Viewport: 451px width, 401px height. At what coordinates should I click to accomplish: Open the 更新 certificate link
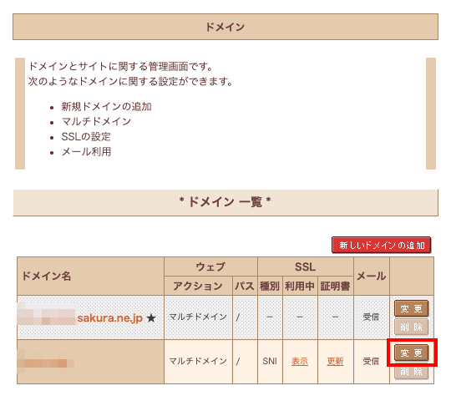[335, 361]
